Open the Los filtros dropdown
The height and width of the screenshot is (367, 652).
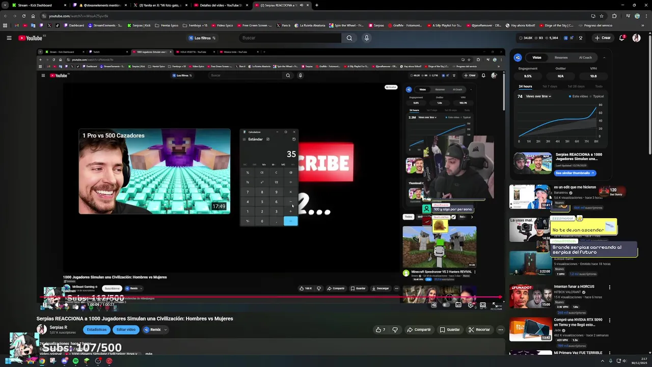pyautogui.click(x=202, y=38)
